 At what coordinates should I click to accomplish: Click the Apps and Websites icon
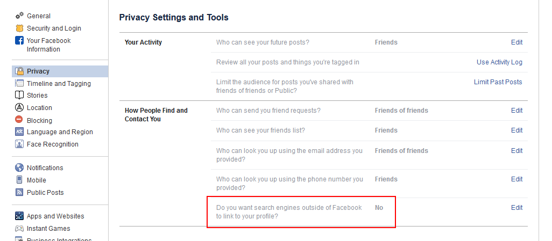(x=19, y=216)
